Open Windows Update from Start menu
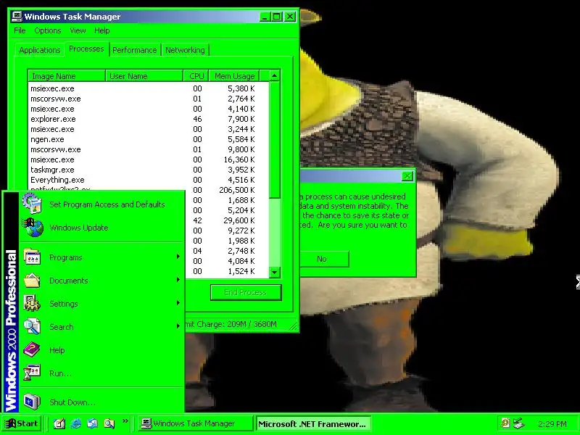 coord(101,228)
